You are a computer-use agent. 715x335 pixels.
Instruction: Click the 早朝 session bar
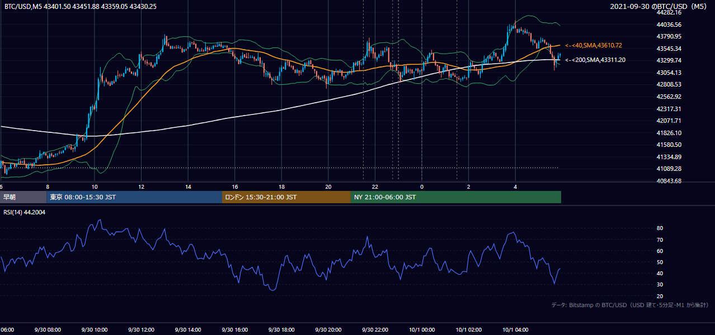pos(23,197)
